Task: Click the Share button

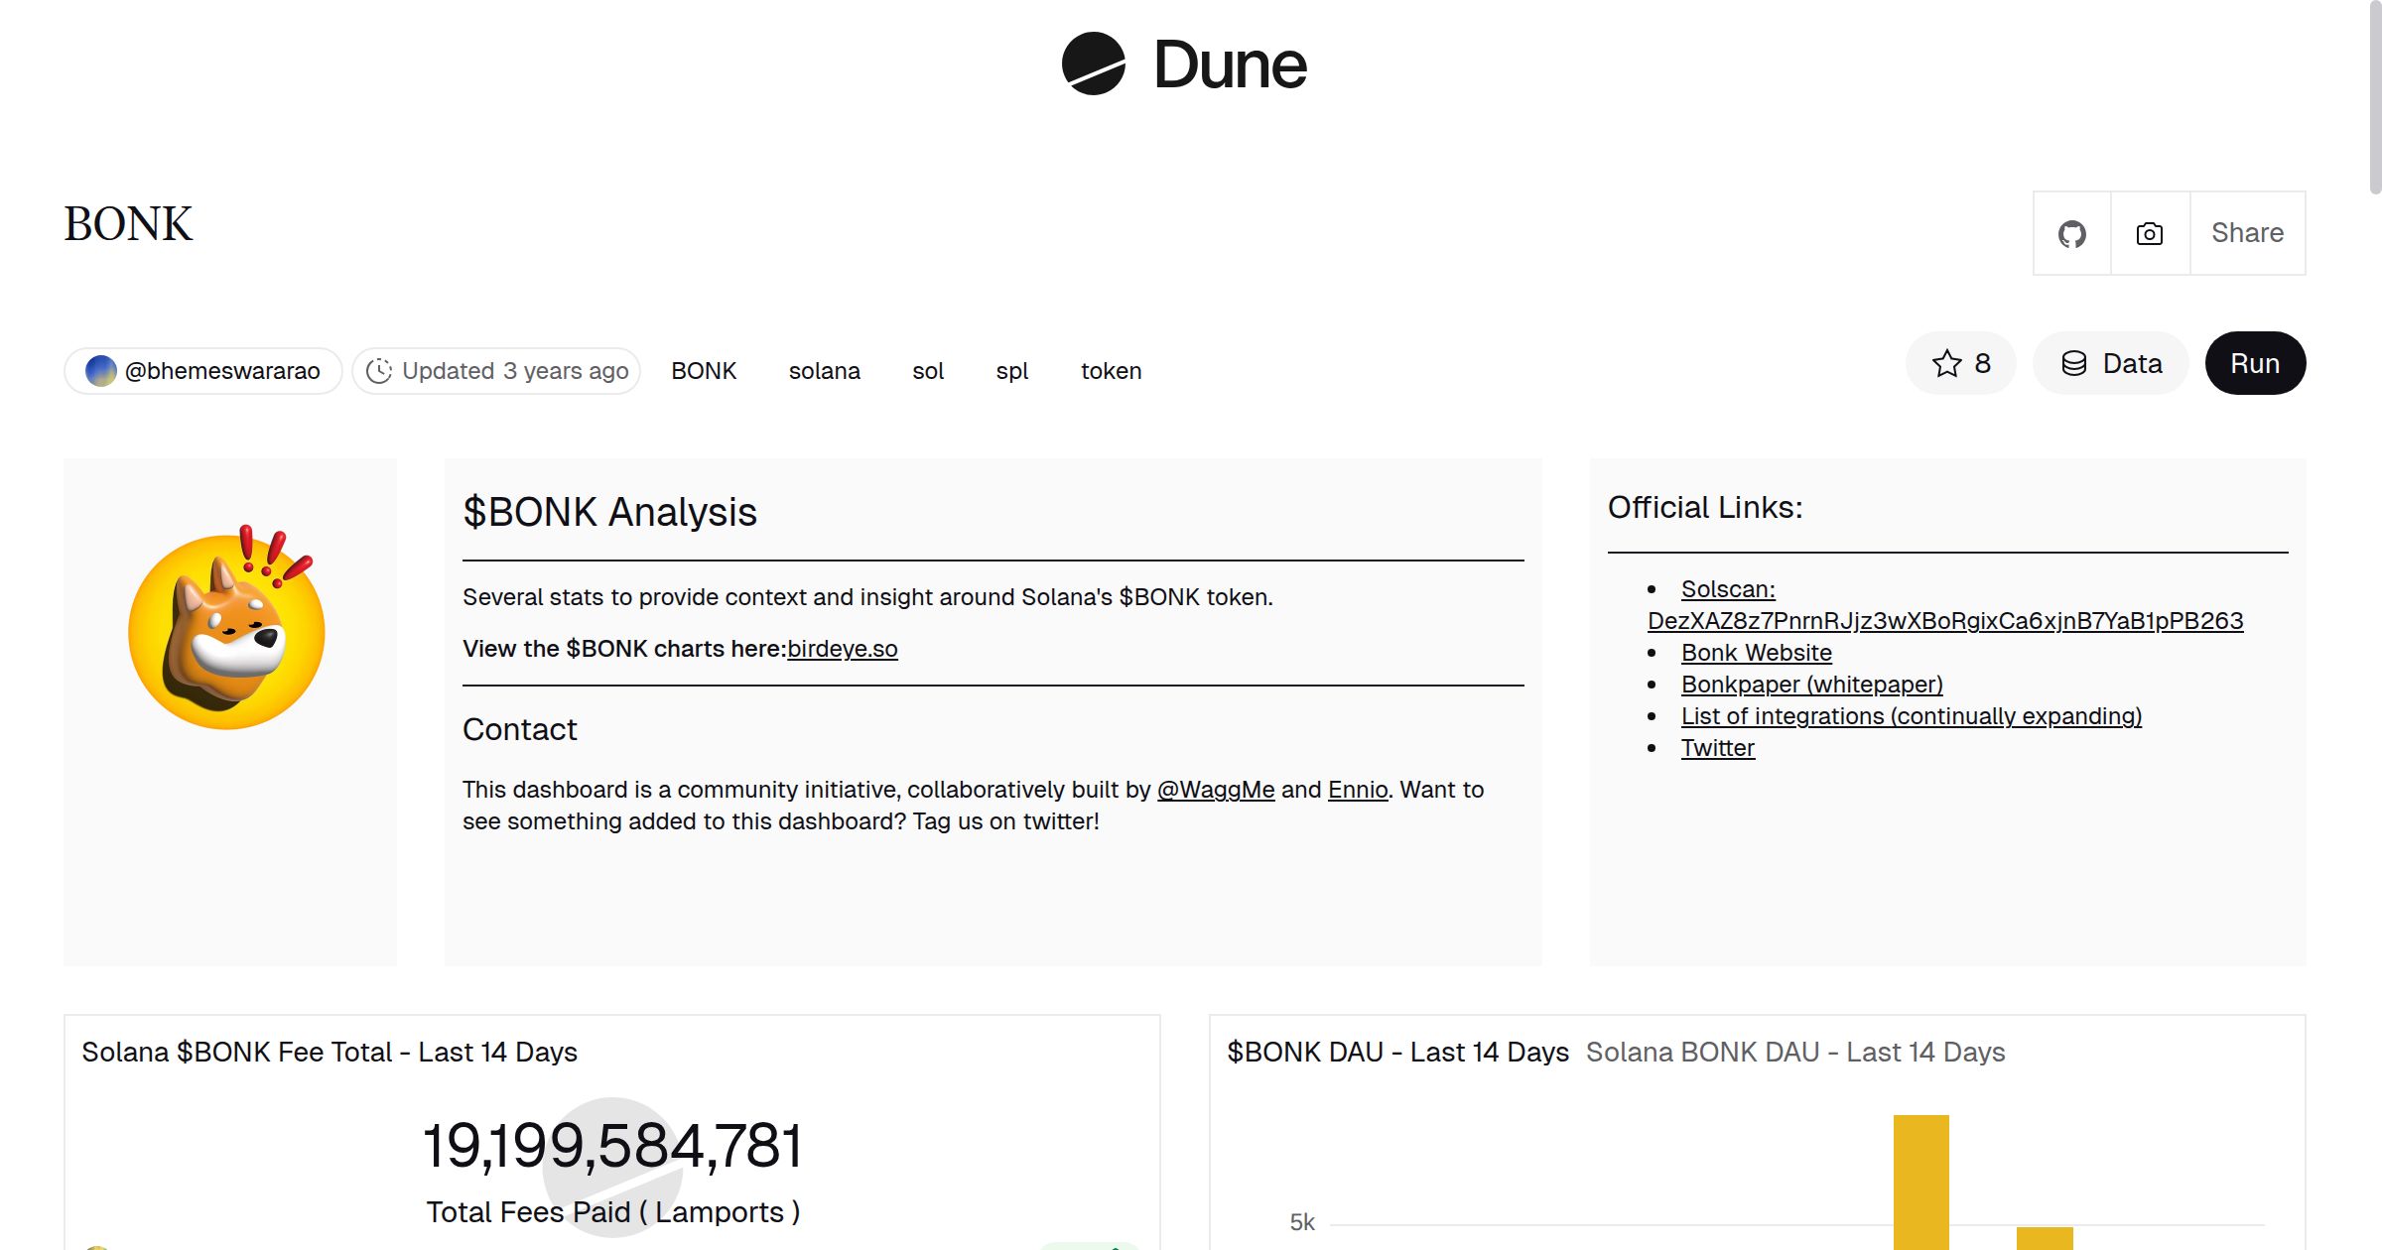Action: (2246, 233)
